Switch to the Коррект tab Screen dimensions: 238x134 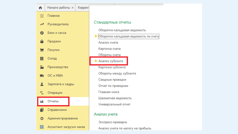point(83,8)
